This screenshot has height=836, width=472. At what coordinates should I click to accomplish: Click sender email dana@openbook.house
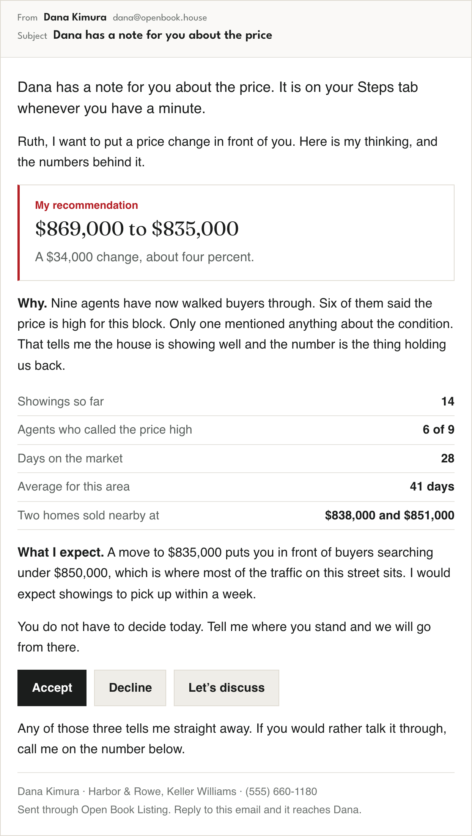pos(160,17)
